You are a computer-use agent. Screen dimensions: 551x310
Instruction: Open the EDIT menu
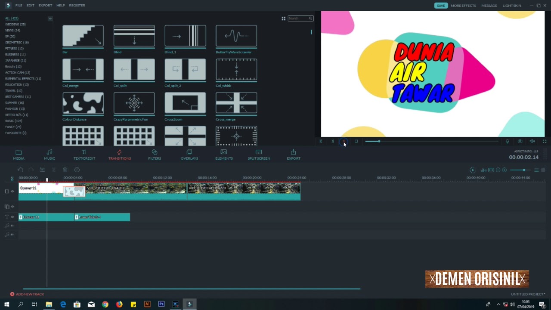click(x=31, y=6)
